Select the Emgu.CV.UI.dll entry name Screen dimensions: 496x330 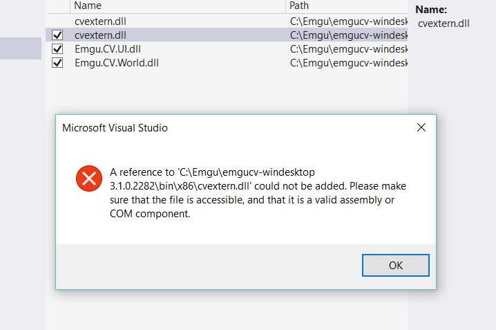pos(108,49)
